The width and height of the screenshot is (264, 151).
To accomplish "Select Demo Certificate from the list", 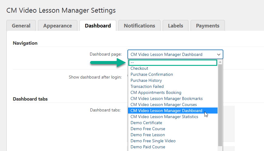I will pyautogui.click(x=173, y=123).
